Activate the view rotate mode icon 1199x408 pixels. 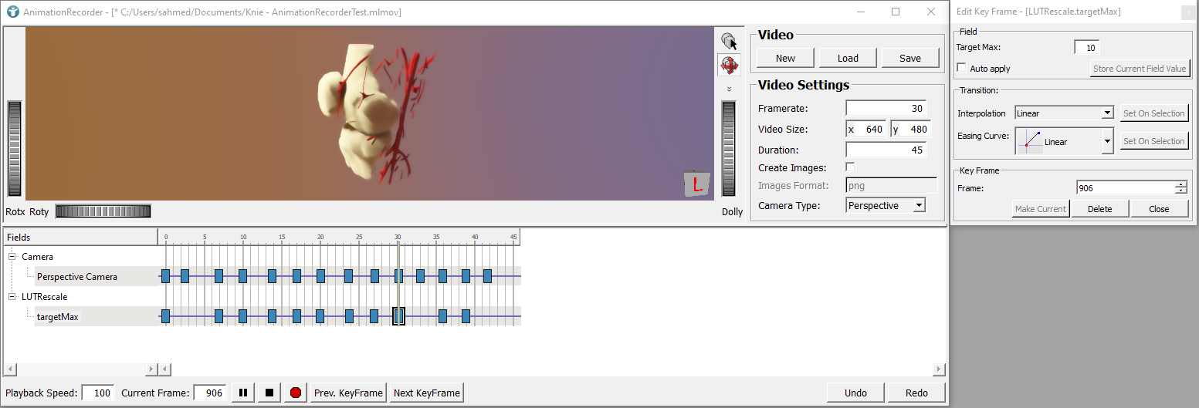point(728,66)
